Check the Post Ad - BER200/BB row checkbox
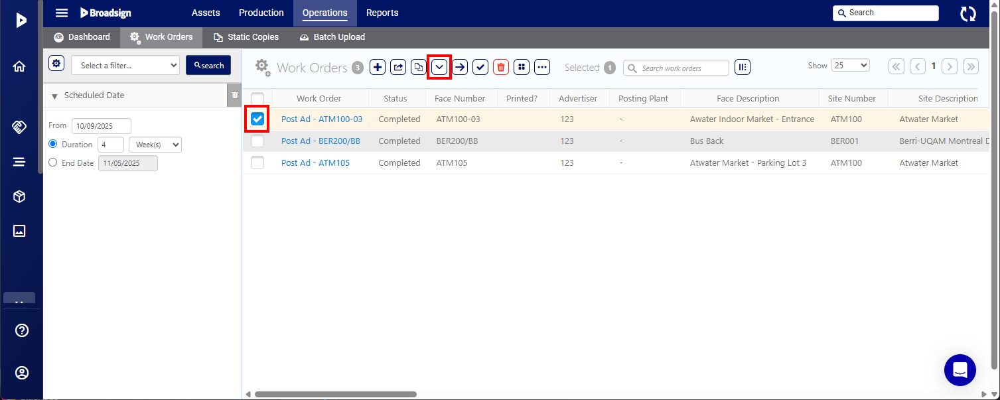 coord(257,141)
